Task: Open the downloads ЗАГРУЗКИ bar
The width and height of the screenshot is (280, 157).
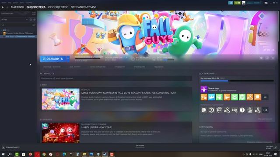Action: click(140, 147)
